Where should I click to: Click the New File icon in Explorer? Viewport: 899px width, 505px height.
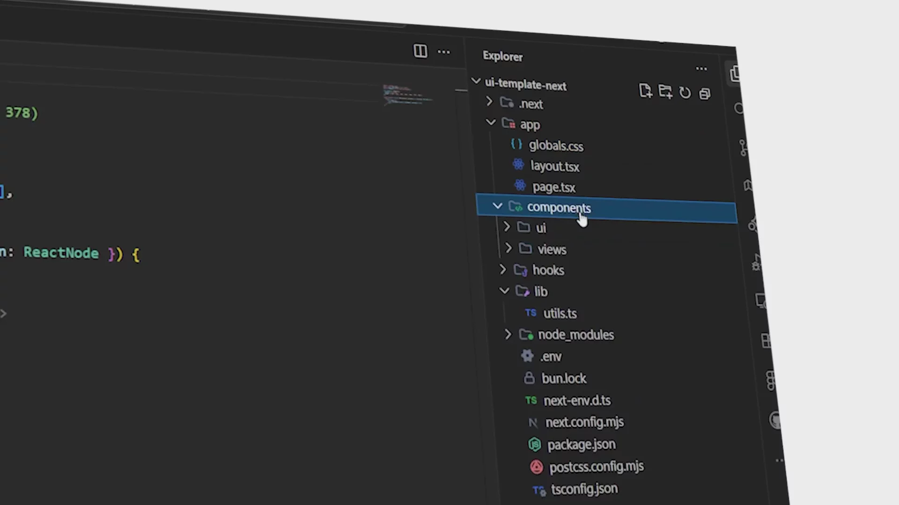click(x=645, y=91)
